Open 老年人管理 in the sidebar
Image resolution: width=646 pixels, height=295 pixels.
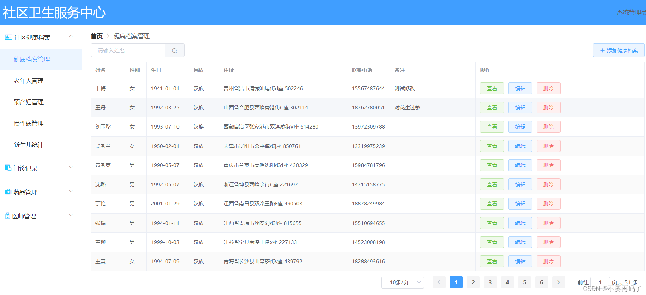41,81
